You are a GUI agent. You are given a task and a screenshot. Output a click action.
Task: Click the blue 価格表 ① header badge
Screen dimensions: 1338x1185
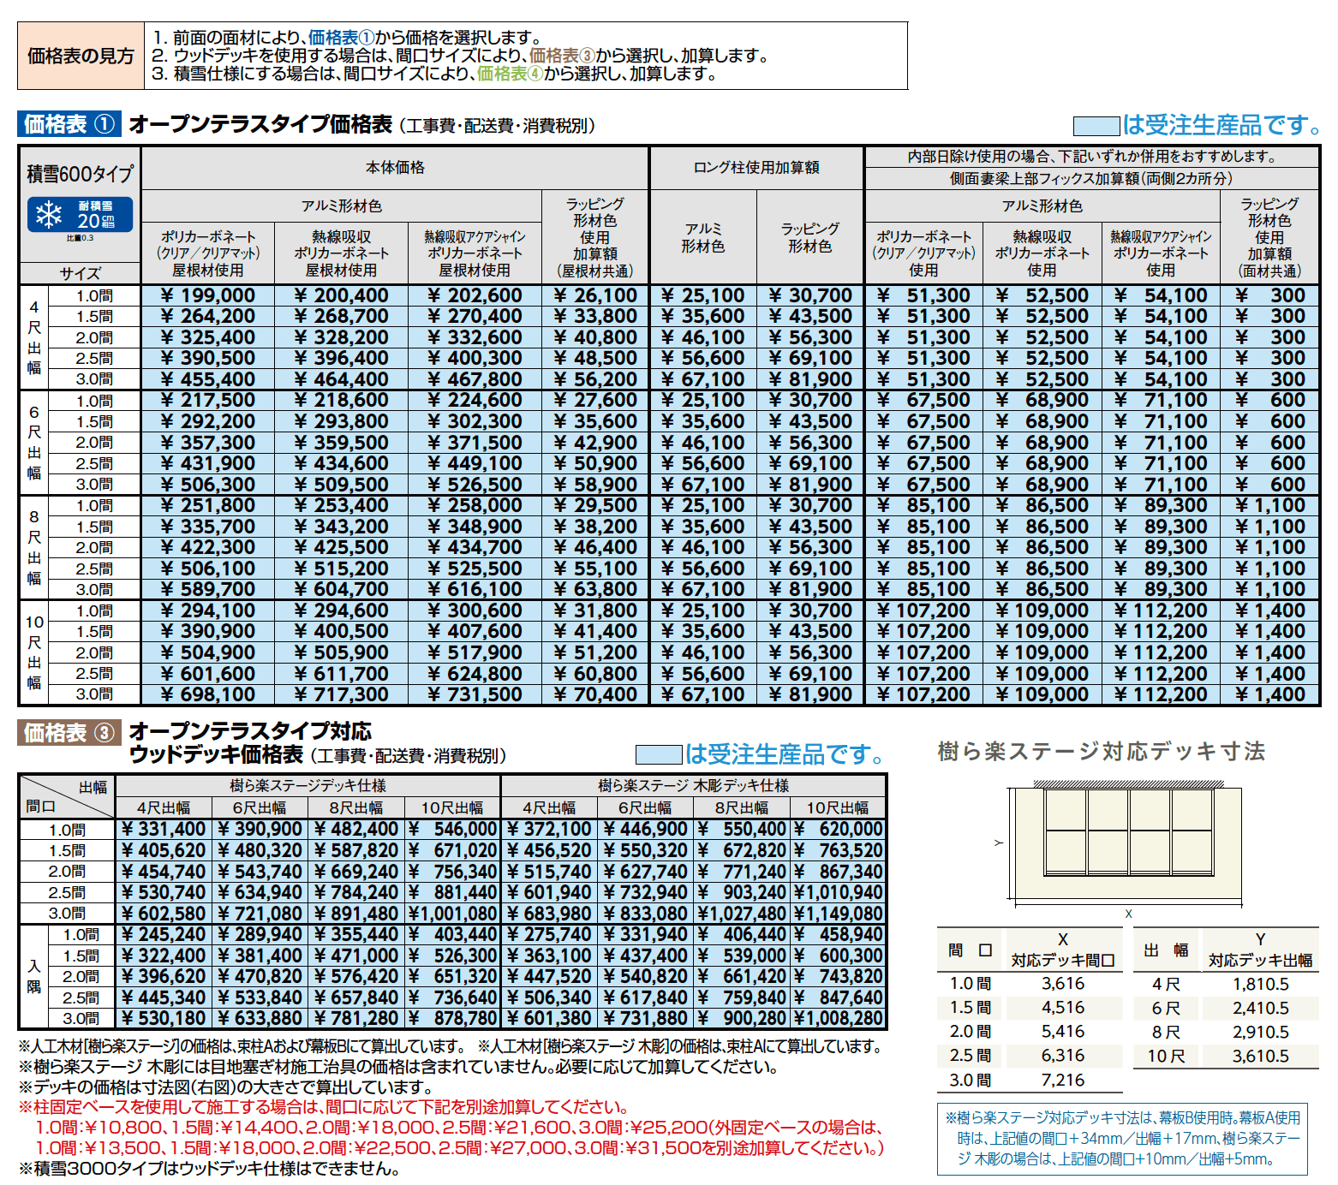pyautogui.click(x=69, y=124)
